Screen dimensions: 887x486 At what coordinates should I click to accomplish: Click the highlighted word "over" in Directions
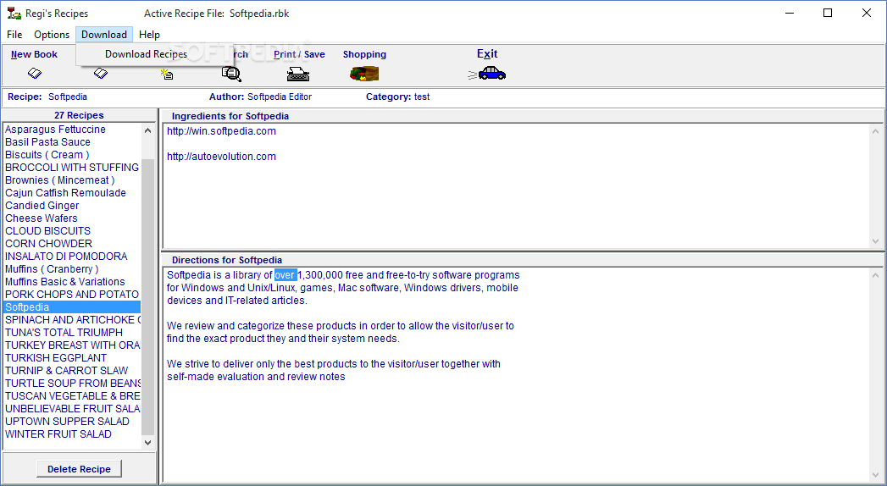[x=286, y=275]
